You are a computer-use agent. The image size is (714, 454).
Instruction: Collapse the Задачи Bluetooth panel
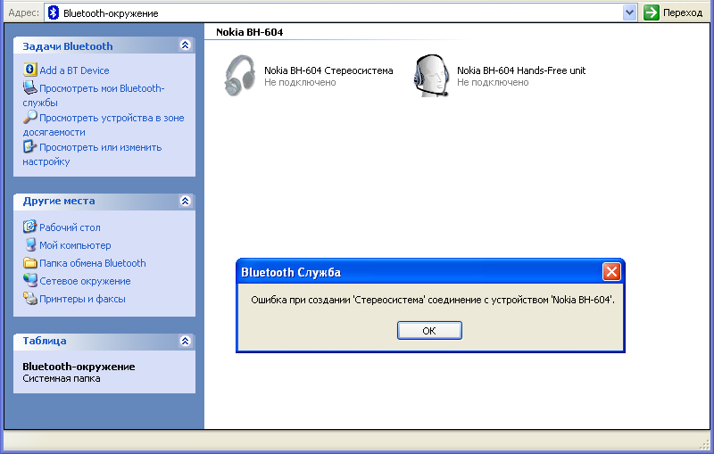click(x=185, y=45)
